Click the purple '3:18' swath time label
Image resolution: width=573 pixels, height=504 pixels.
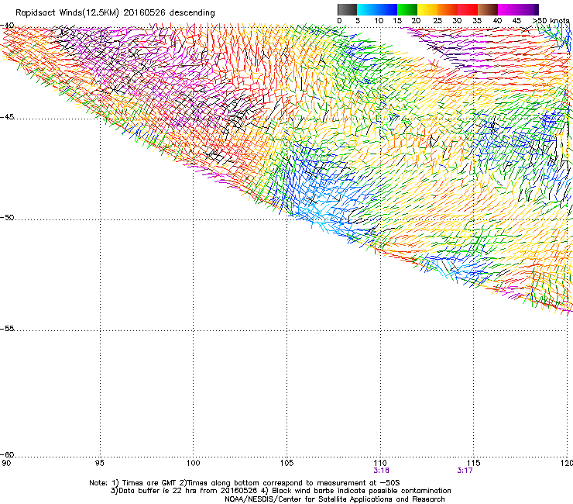click(x=381, y=471)
